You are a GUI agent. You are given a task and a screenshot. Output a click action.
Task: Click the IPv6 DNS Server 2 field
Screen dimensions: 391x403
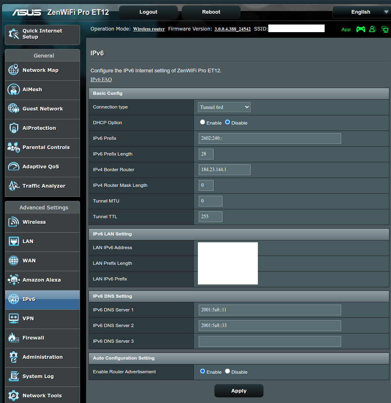[270, 325]
